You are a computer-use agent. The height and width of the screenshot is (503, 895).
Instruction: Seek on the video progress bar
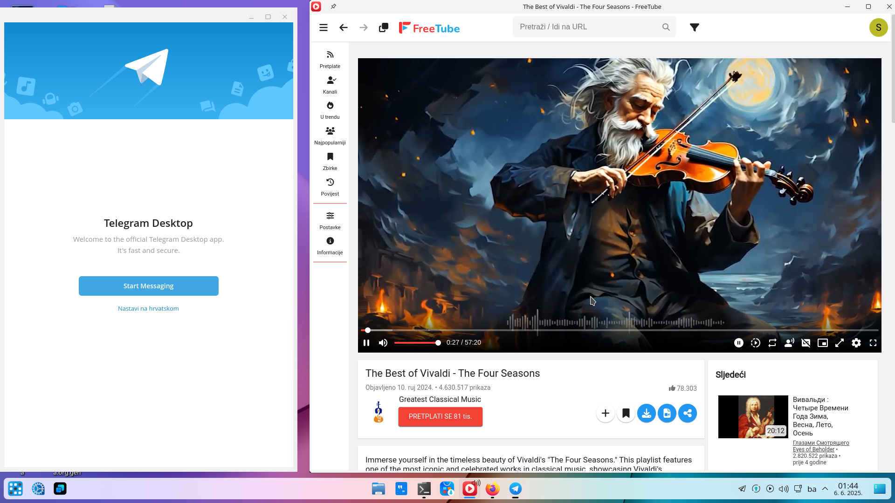(620, 330)
